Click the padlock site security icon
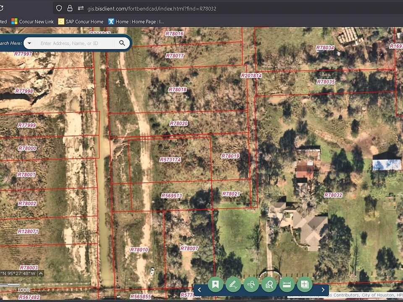403x302 pixels. point(70,8)
